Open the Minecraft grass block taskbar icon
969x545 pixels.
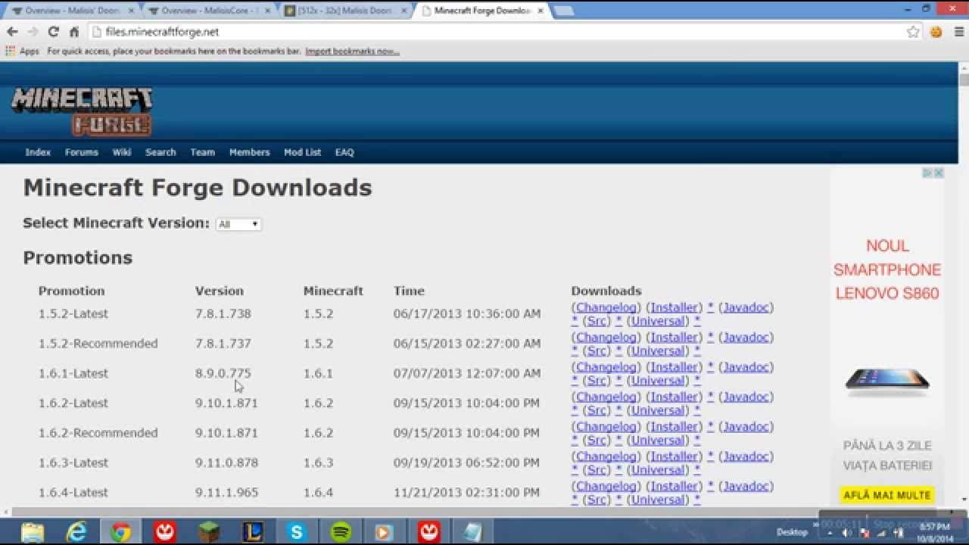[x=209, y=532]
